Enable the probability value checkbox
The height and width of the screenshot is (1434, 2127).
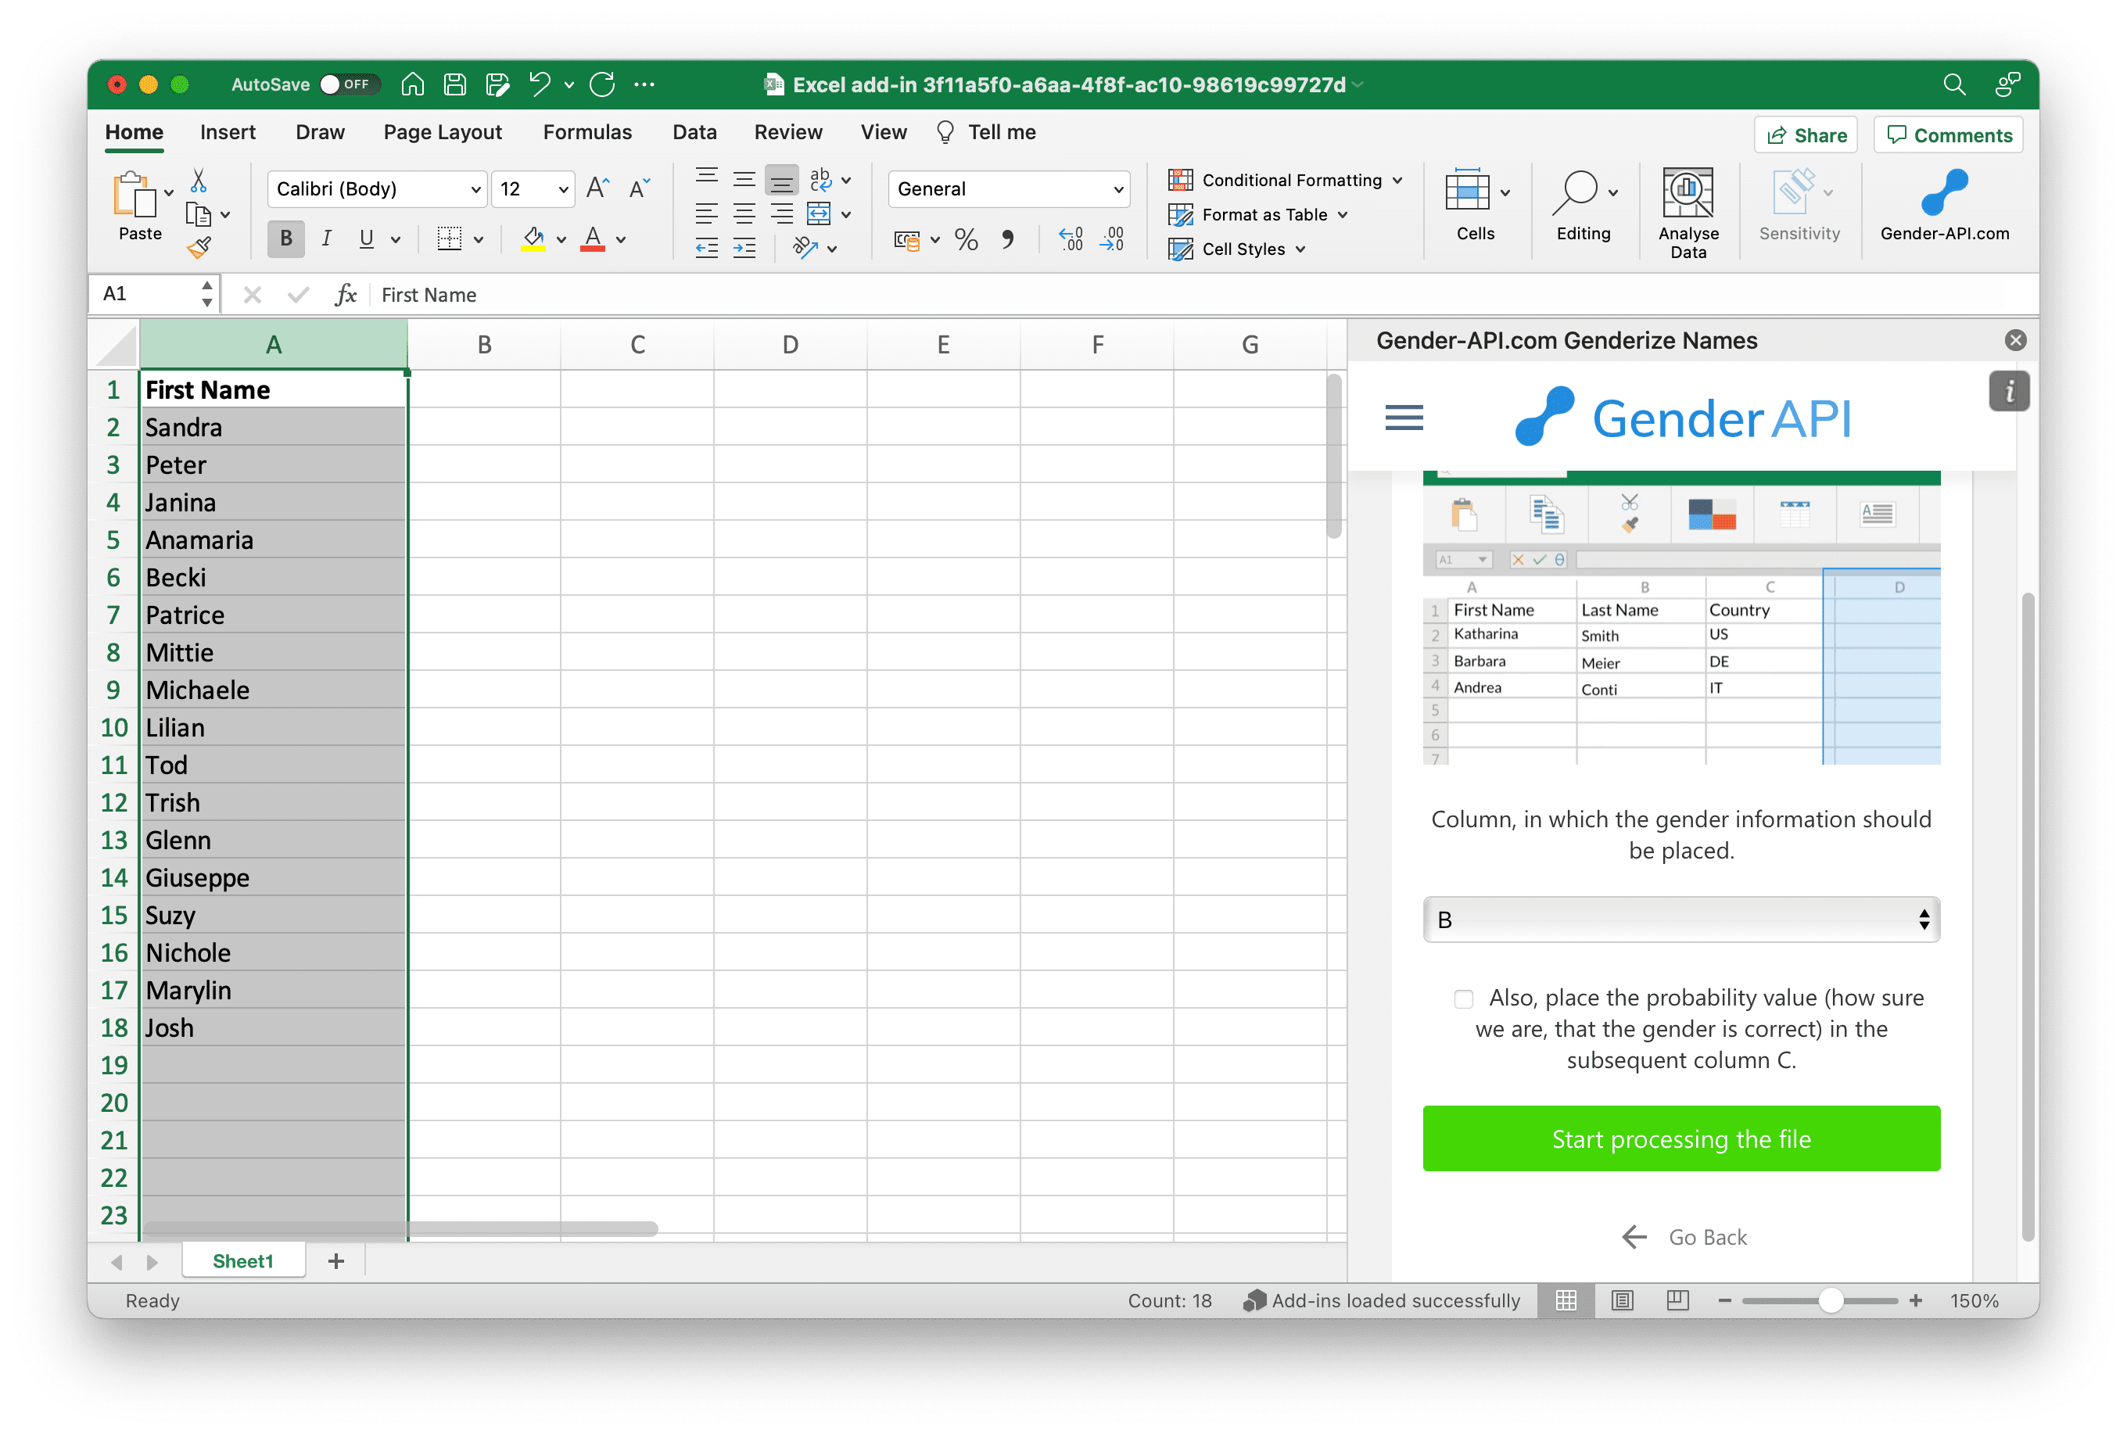click(1463, 998)
